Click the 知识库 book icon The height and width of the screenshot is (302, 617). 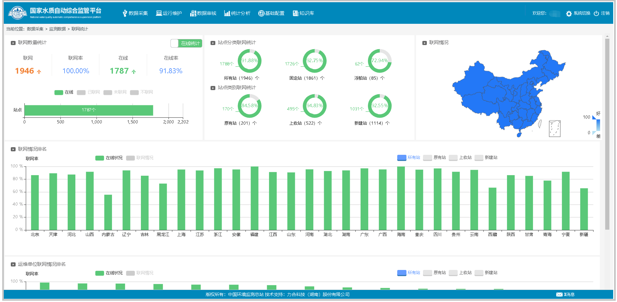click(295, 13)
